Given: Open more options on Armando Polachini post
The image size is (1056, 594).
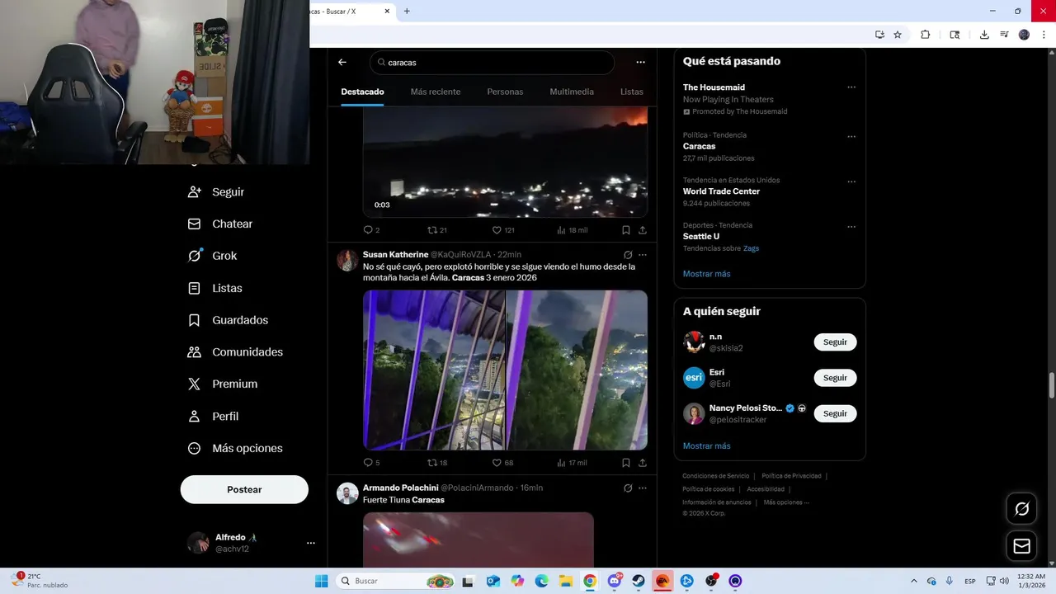Looking at the screenshot, I should [643, 488].
